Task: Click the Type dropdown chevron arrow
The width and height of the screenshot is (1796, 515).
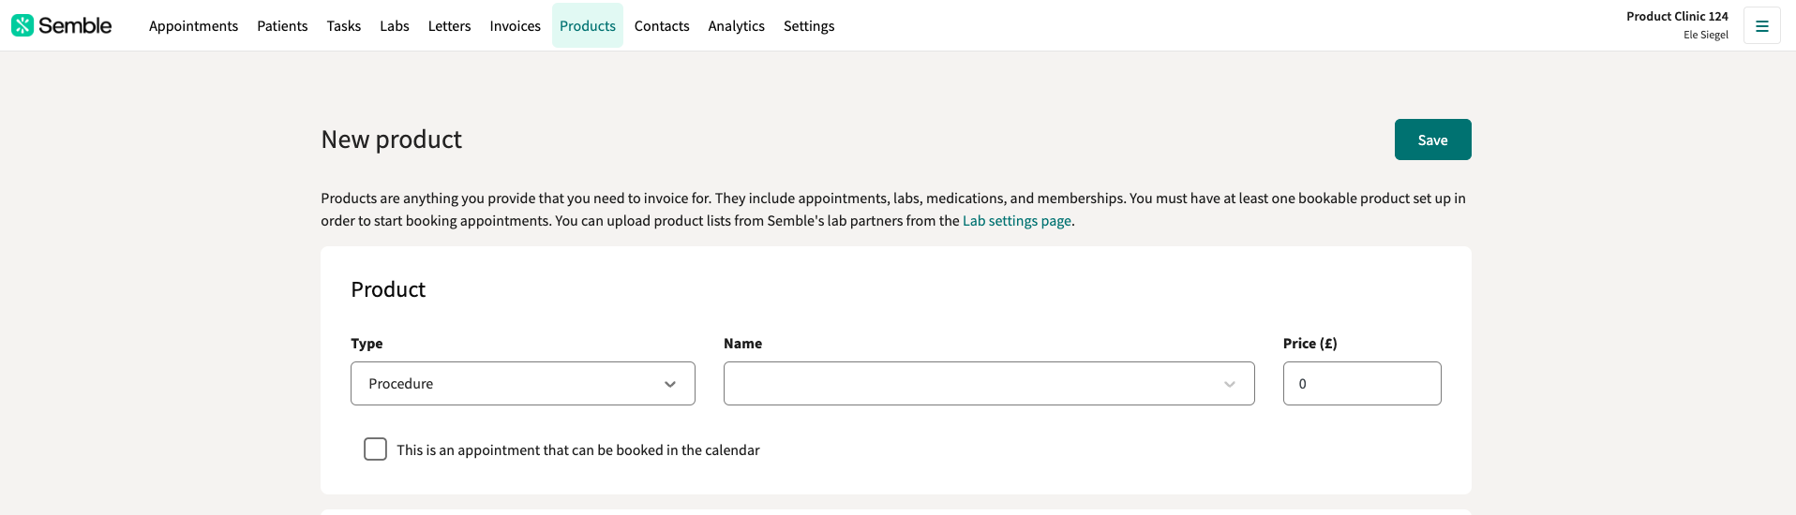Action: (x=670, y=384)
